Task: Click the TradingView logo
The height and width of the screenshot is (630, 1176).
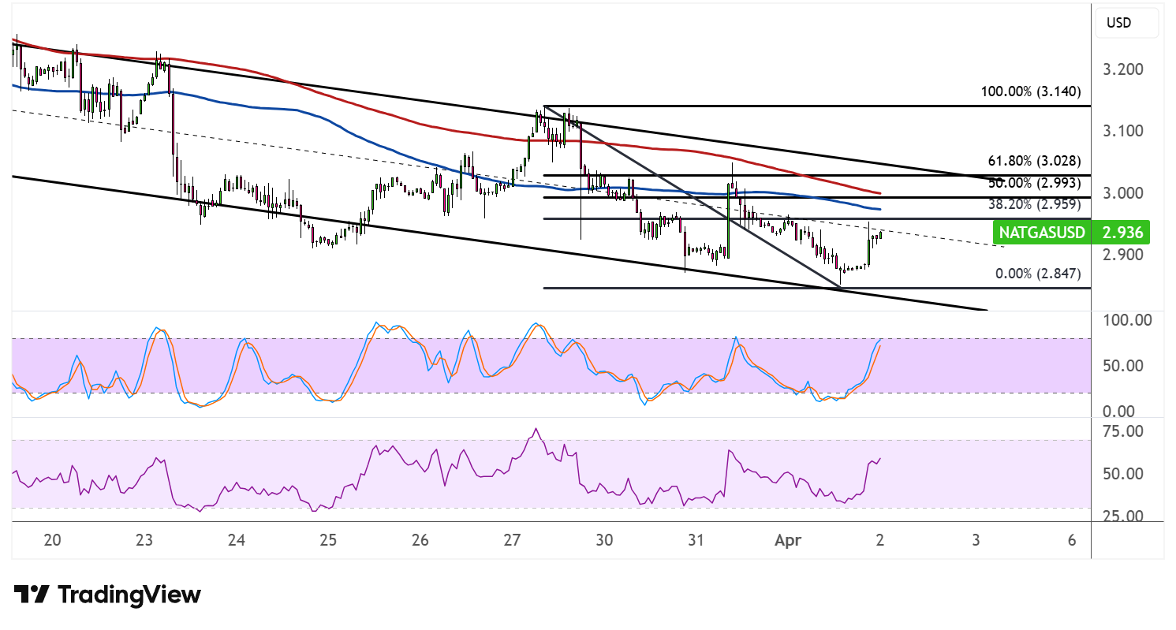Action: click(x=108, y=594)
